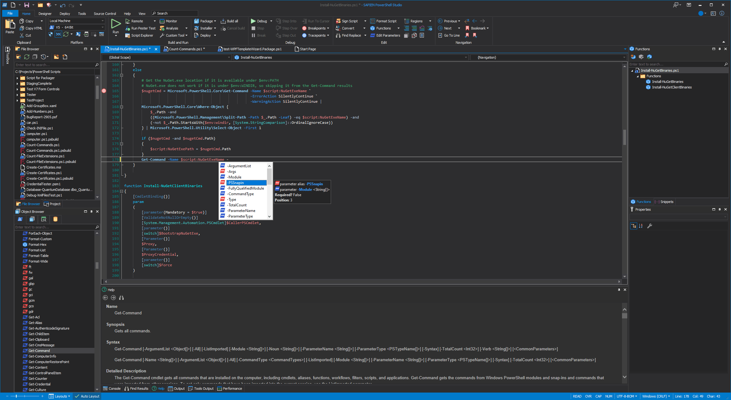Screen dimensions: 731x400
Task: Click the elevated shield icon in Platform group
Action: 51,34
